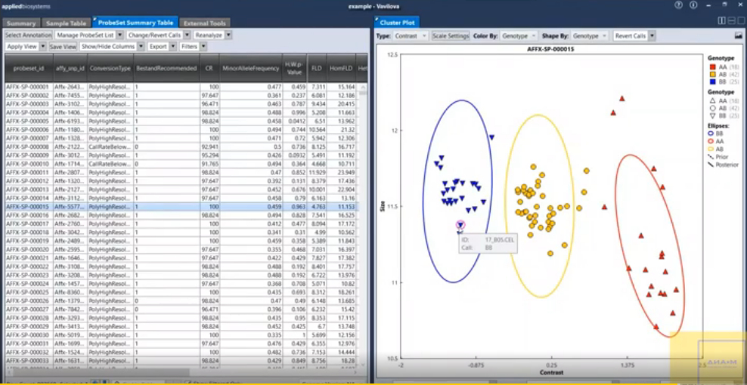This screenshot has width=747, height=385.
Task: Switch to side-by-side vertical split layout
Action: (x=722, y=20)
